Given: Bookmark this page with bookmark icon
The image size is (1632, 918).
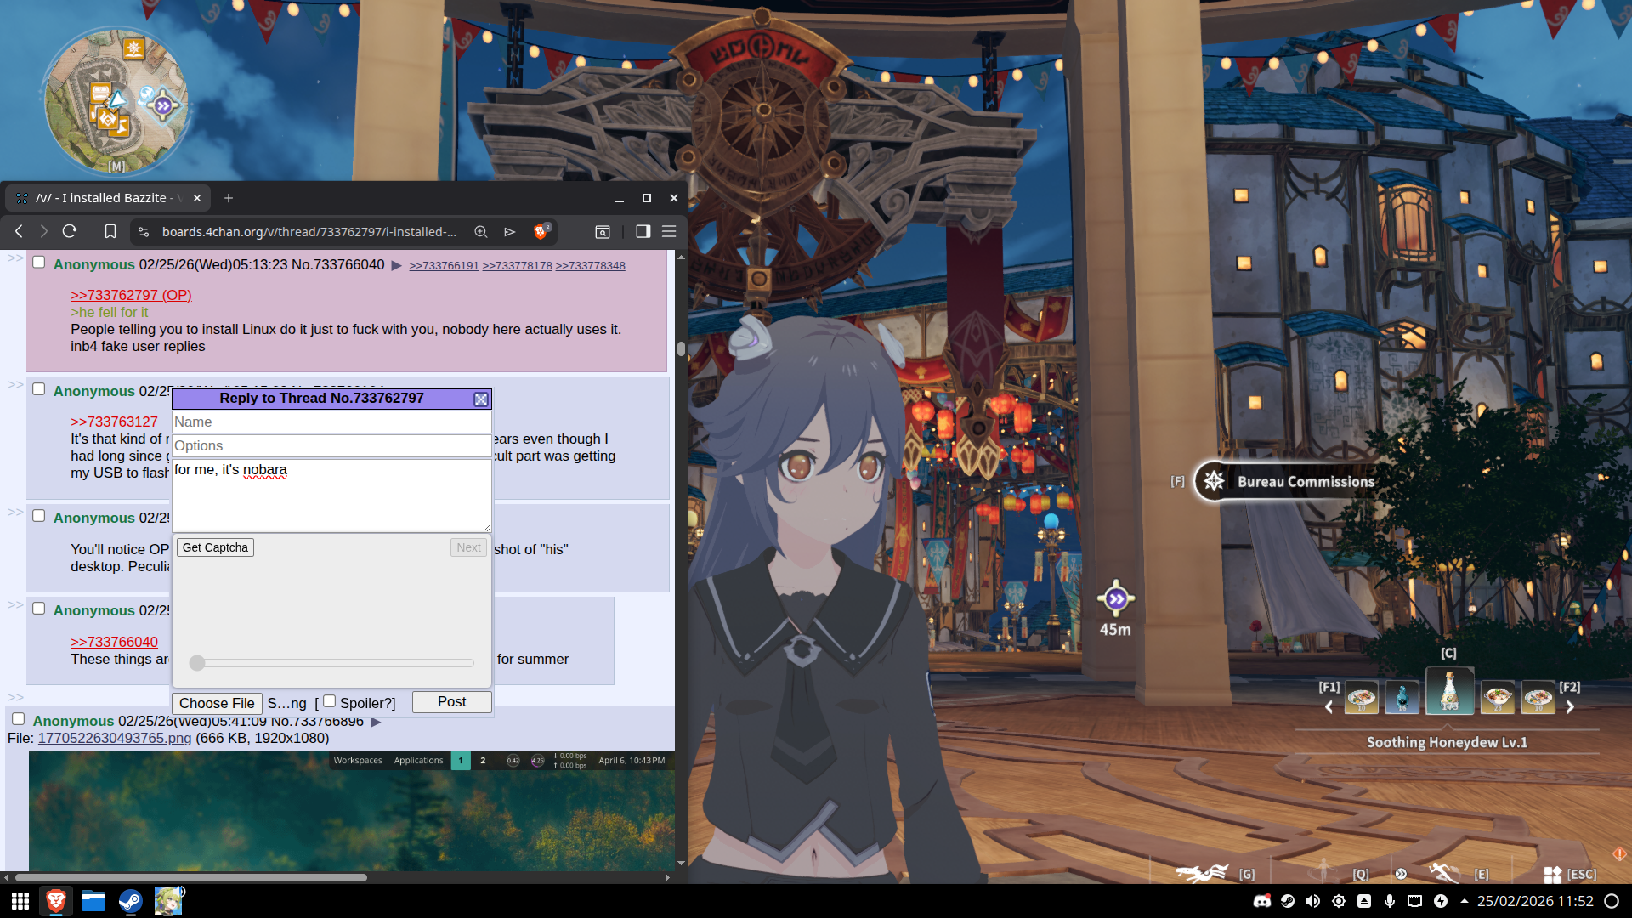Looking at the screenshot, I should click(110, 231).
